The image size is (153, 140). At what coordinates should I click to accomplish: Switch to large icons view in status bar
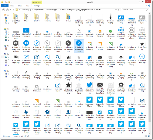[149, 136]
